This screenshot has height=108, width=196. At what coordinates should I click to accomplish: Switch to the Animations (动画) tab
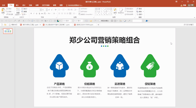[37, 5]
